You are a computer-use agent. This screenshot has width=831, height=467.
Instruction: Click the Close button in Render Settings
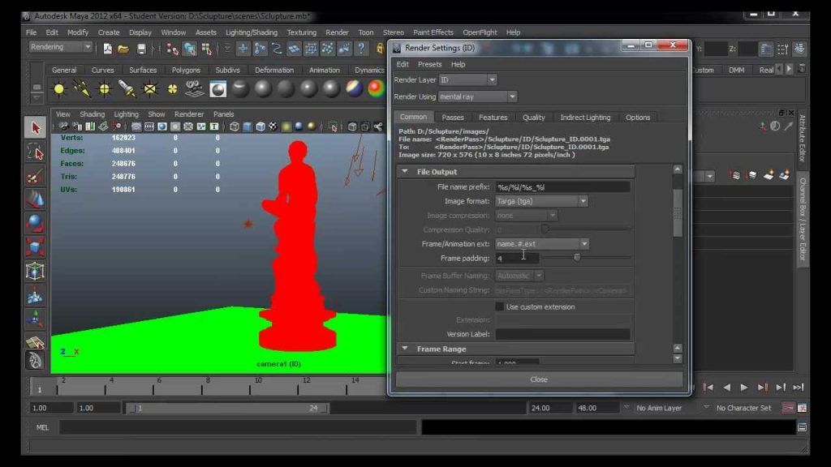539,379
